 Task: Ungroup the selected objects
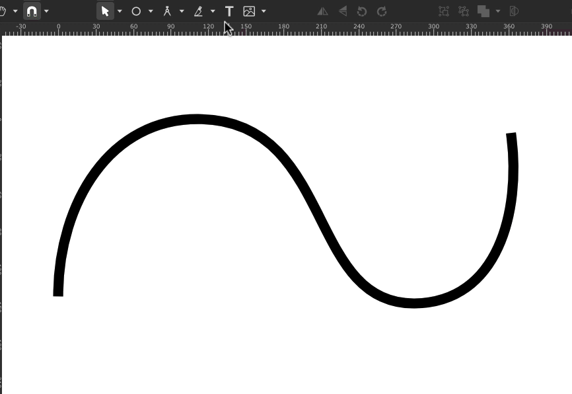464,11
